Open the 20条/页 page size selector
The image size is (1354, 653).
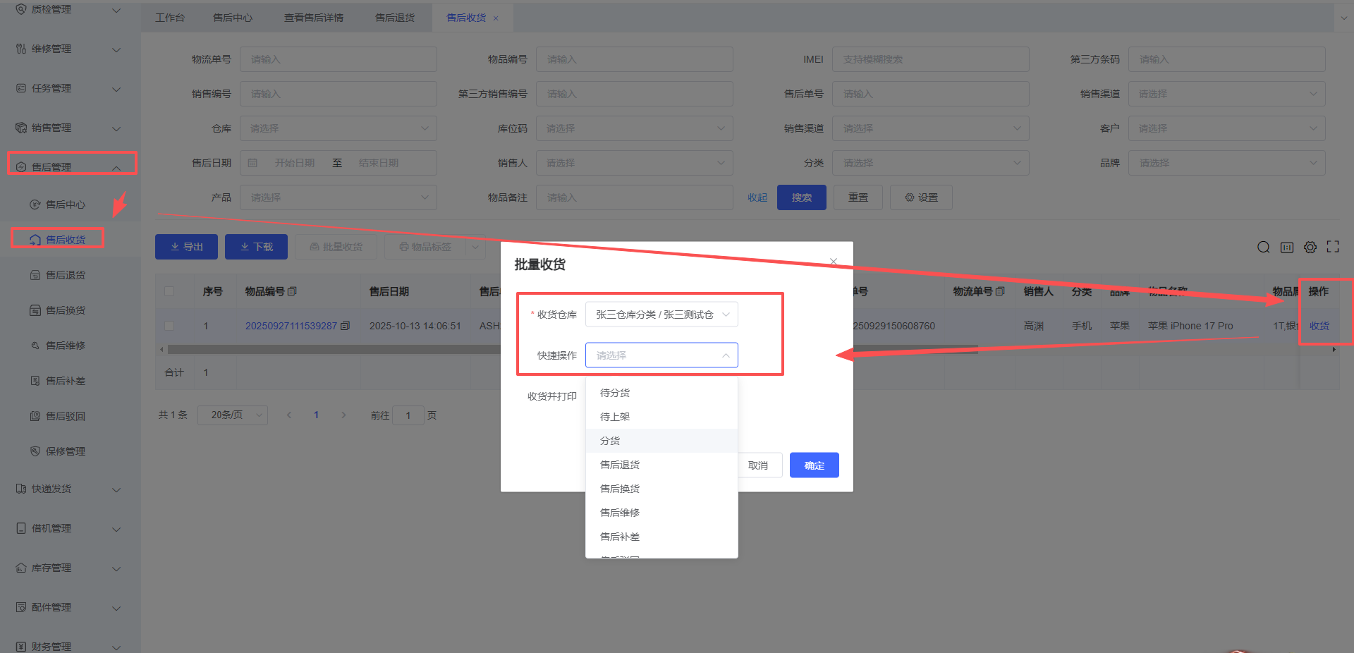(x=232, y=415)
